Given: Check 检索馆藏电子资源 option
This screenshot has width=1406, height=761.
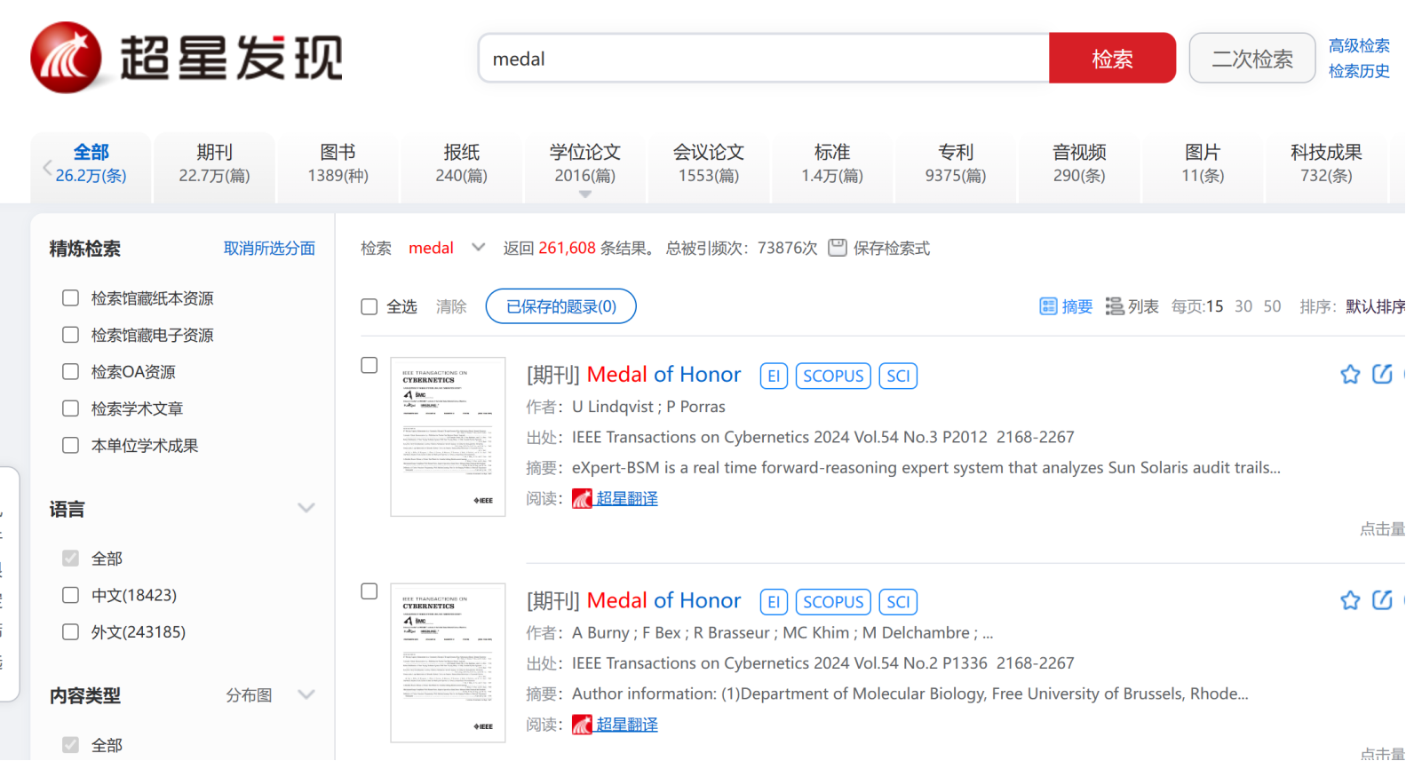Looking at the screenshot, I should pyautogui.click(x=70, y=335).
